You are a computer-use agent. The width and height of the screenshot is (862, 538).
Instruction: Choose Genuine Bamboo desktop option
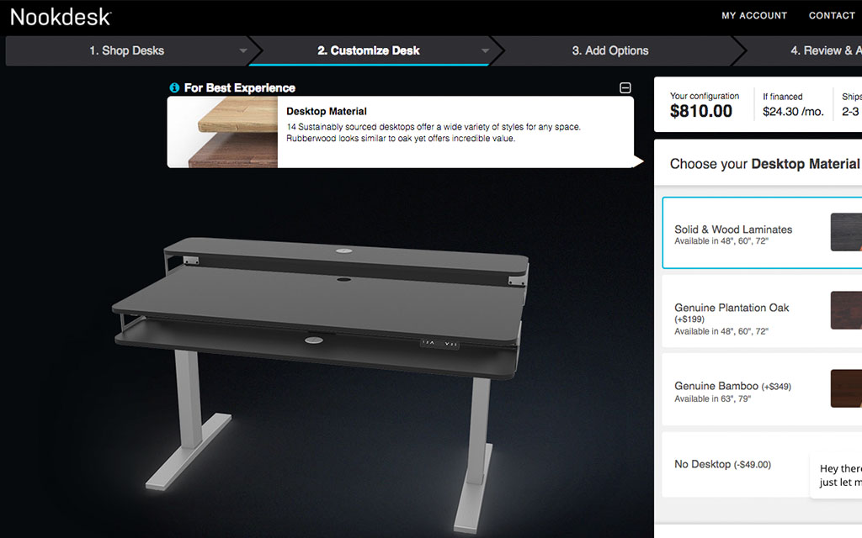(x=762, y=389)
